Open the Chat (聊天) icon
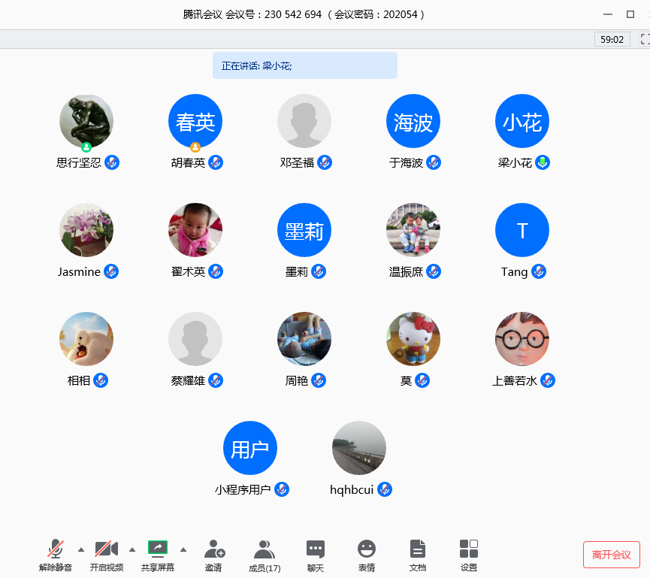 tap(316, 549)
